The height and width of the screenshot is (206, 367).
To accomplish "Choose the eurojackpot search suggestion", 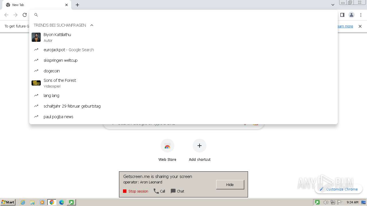I will click(183, 50).
